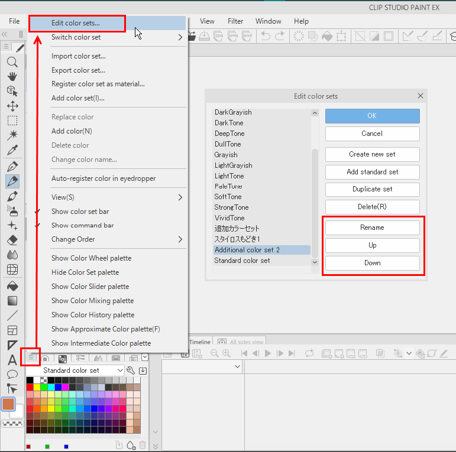Open the Standard color set dropdown
456x452 pixels.
tap(75, 370)
